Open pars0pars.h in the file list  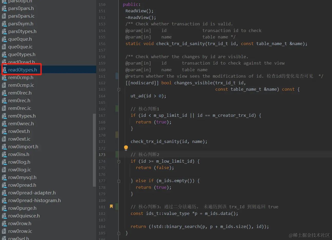(21, 8)
